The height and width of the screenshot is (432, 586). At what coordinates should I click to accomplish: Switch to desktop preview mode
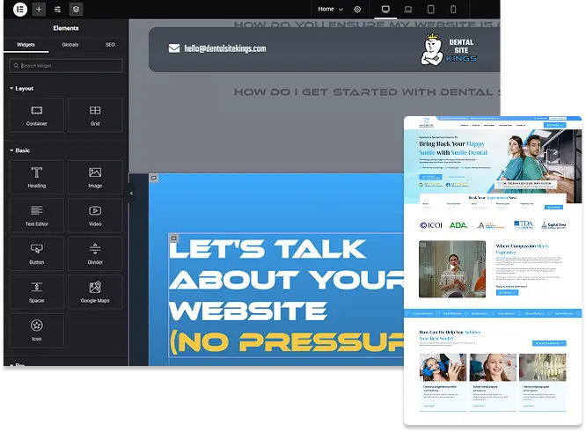(385, 9)
